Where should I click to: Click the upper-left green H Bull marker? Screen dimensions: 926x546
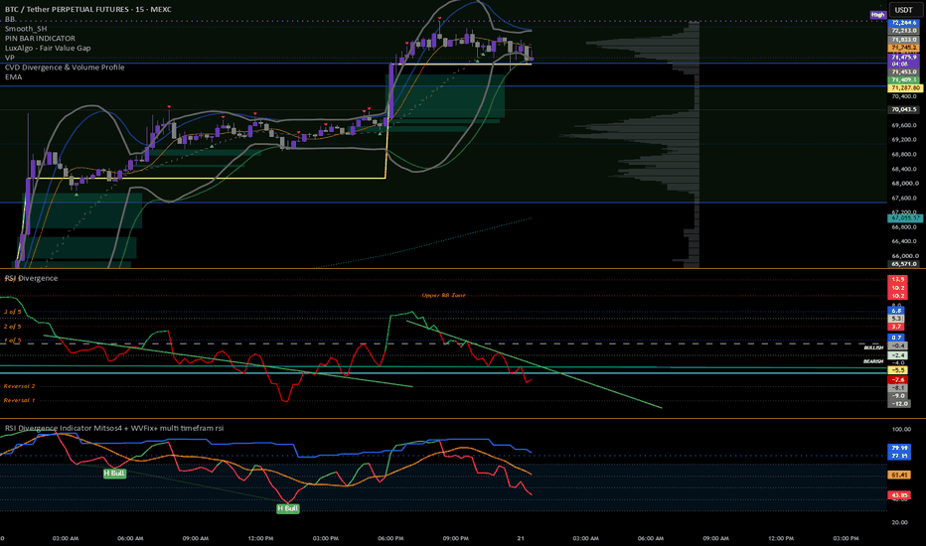pyautogui.click(x=114, y=474)
